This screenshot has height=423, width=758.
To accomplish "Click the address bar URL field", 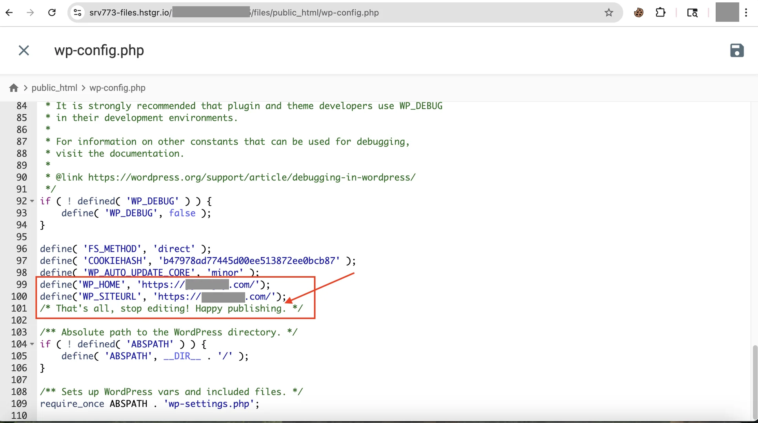I will tap(314, 13).
